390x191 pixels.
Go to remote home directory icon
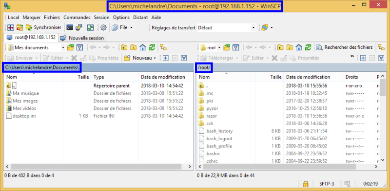[x=299, y=47]
